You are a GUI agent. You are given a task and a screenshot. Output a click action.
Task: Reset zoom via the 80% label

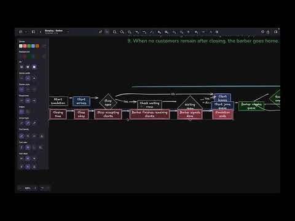point(28,188)
